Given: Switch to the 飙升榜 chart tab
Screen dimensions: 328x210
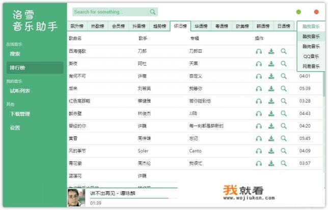Looking at the screenshot, I should [x=77, y=26].
